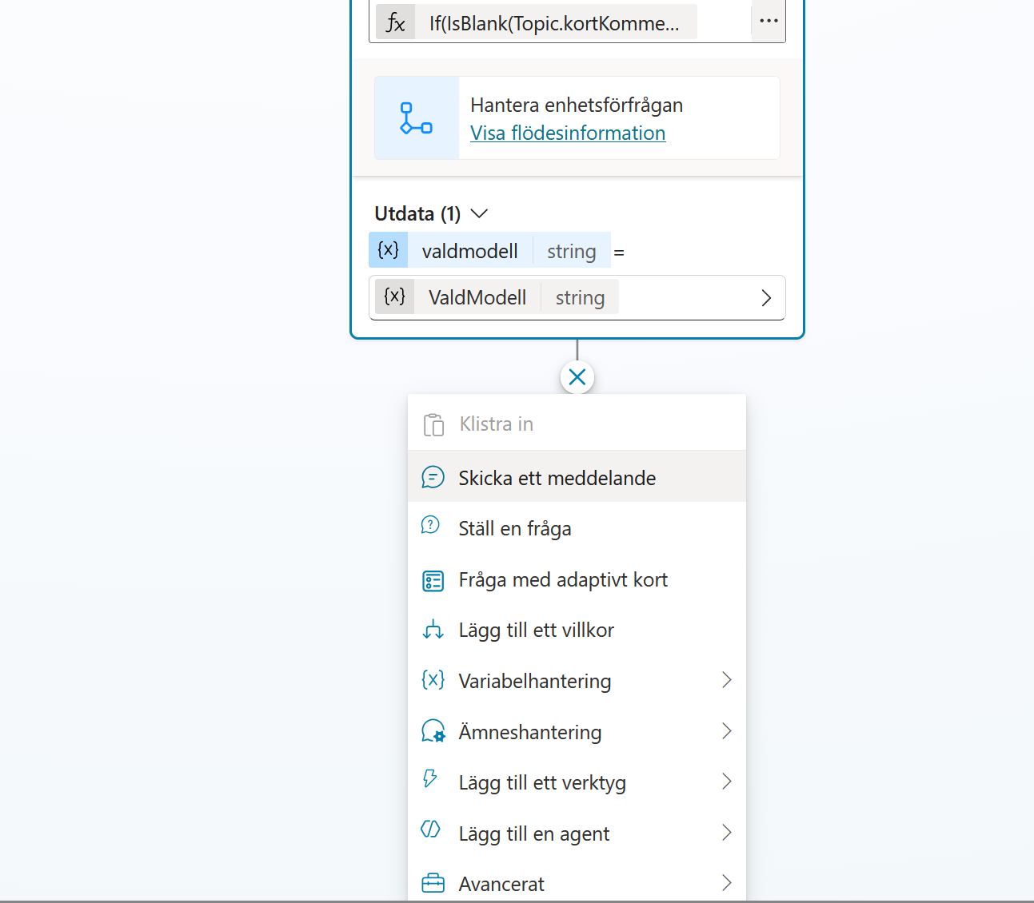Click the agent icon for Lägg till en agent
This screenshot has height=903, width=1034.
[430, 829]
